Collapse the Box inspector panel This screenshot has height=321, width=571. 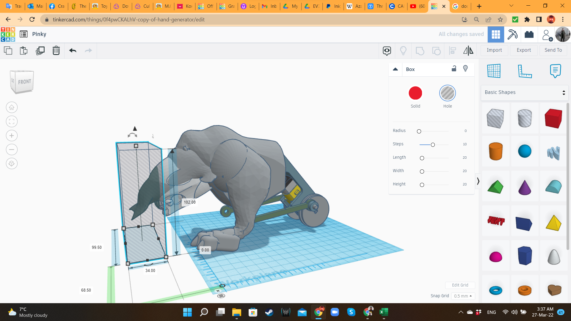[395, 69]
